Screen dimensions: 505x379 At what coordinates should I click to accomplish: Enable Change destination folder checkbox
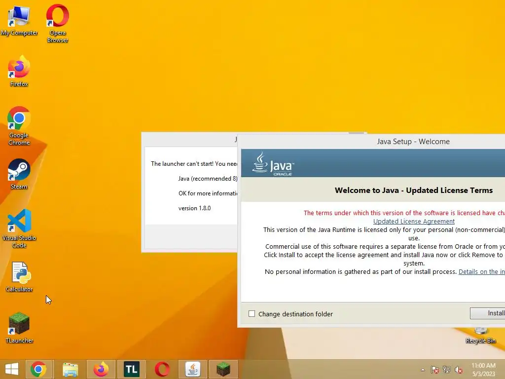[252, 313]
